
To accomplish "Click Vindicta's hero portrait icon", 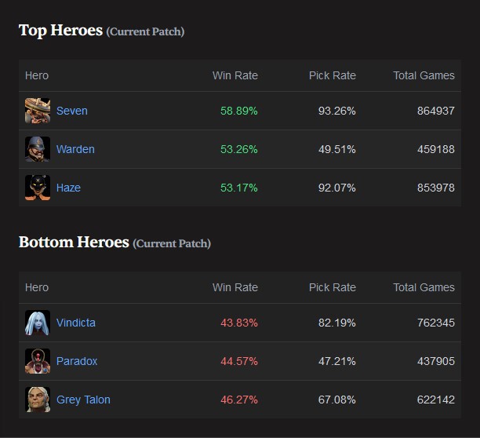I will point(38,323).
